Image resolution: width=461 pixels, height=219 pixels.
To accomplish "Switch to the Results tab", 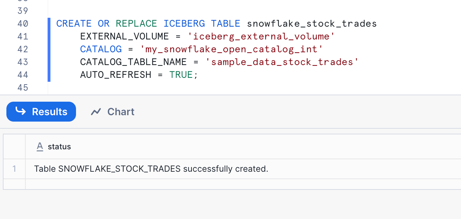I will pos(41,112).
